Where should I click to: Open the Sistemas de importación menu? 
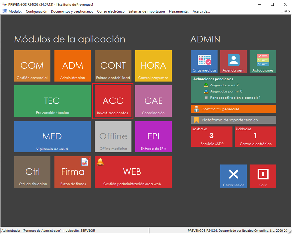coord(146,11)
